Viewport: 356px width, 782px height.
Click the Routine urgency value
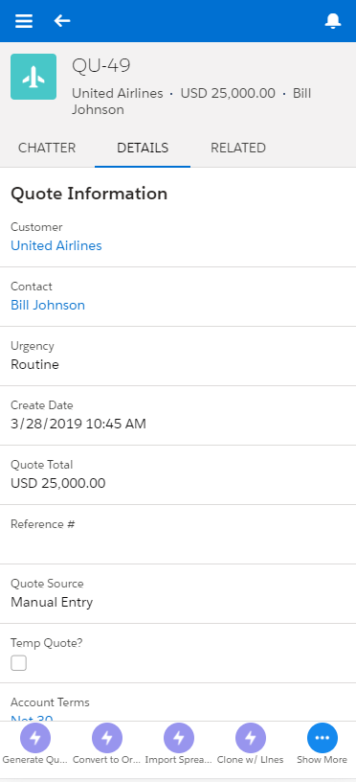coord(34,364)
